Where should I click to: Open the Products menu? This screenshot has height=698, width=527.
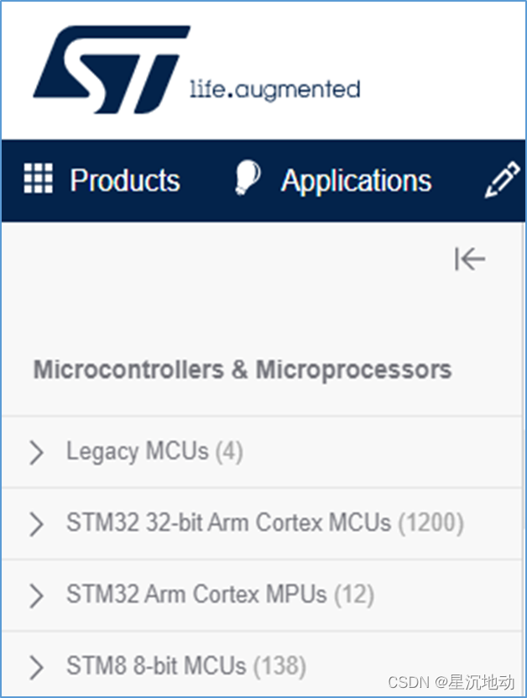[x=124, y=181]
